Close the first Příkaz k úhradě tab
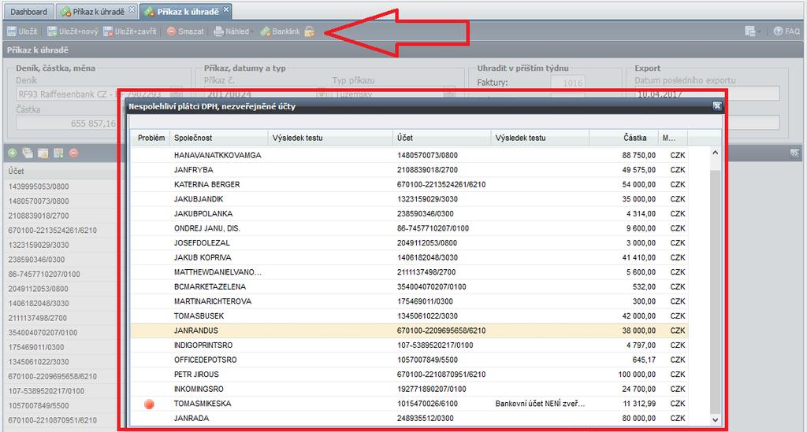 point(132,9)
